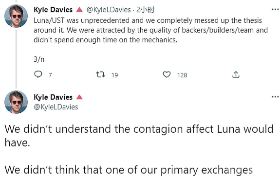280x176 pixels.
Task: Click the red triangle badge in the second tweet
Action: [79, 97]
